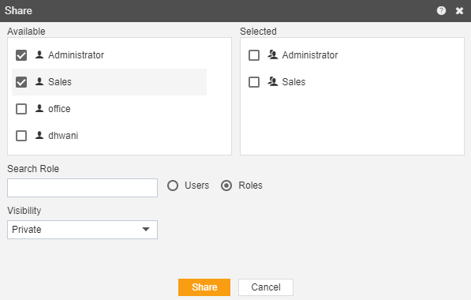This screenshot has height=300, width=471.
Task: Click the dhwani user icon
Action: 39,135
